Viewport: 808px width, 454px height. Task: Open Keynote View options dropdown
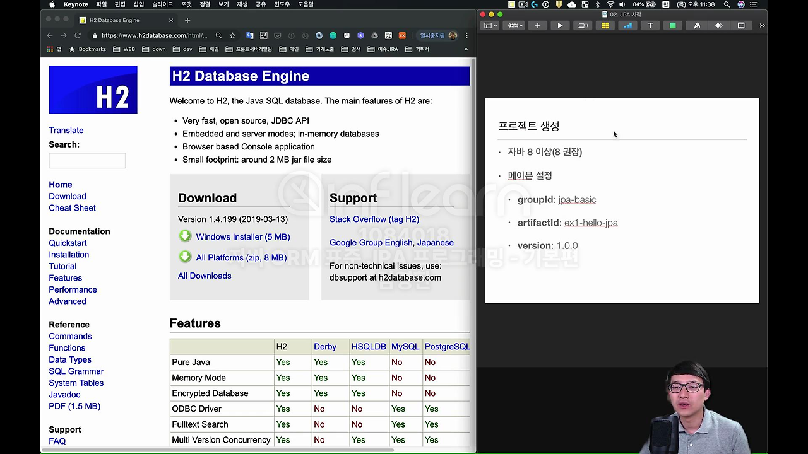(490, 26)
